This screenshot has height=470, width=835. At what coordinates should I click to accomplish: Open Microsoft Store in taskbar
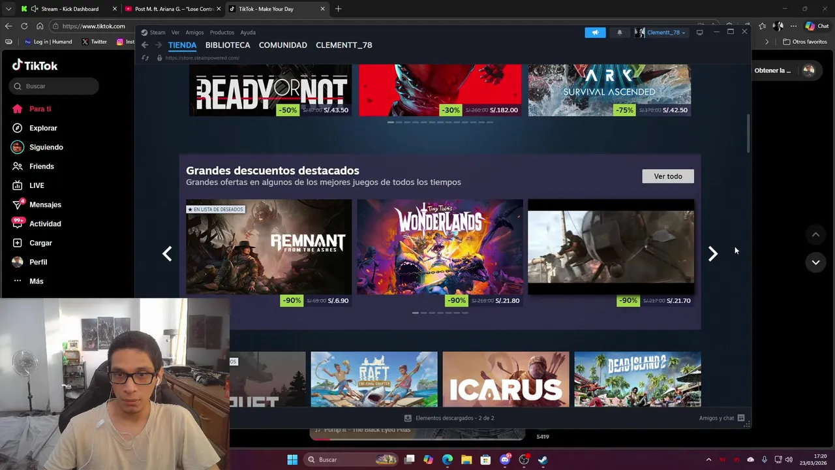(x=485, y=460)
